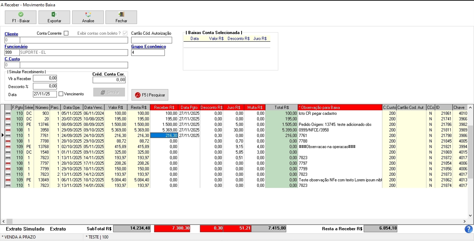Sort by the Data Venc. column header
Viewport: 474px width, 241px height.
click(x=94, y=108)
